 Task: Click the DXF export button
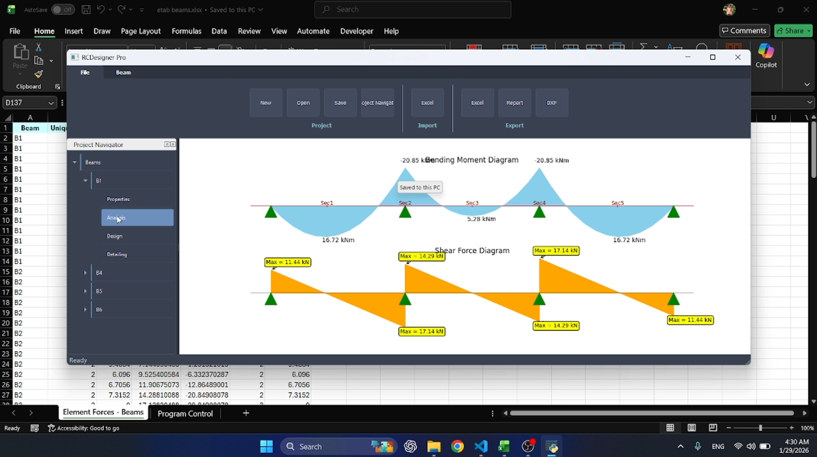pos(552,103)
